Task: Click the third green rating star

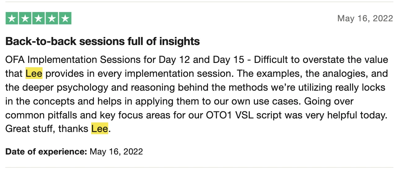Action: pos(39,19)
